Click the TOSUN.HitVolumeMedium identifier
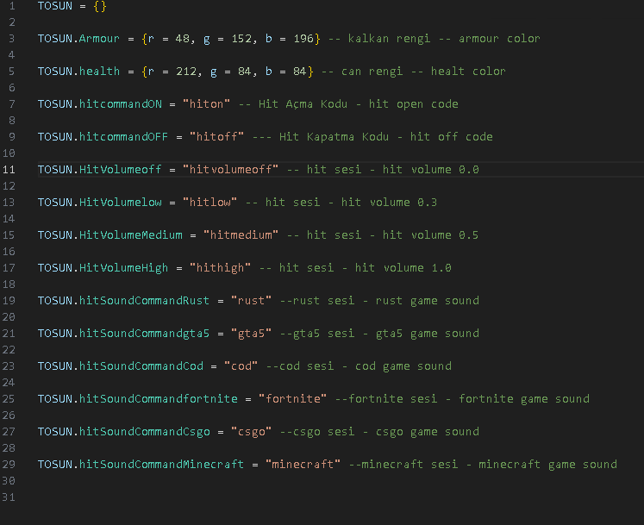 (x=109, y=235)
